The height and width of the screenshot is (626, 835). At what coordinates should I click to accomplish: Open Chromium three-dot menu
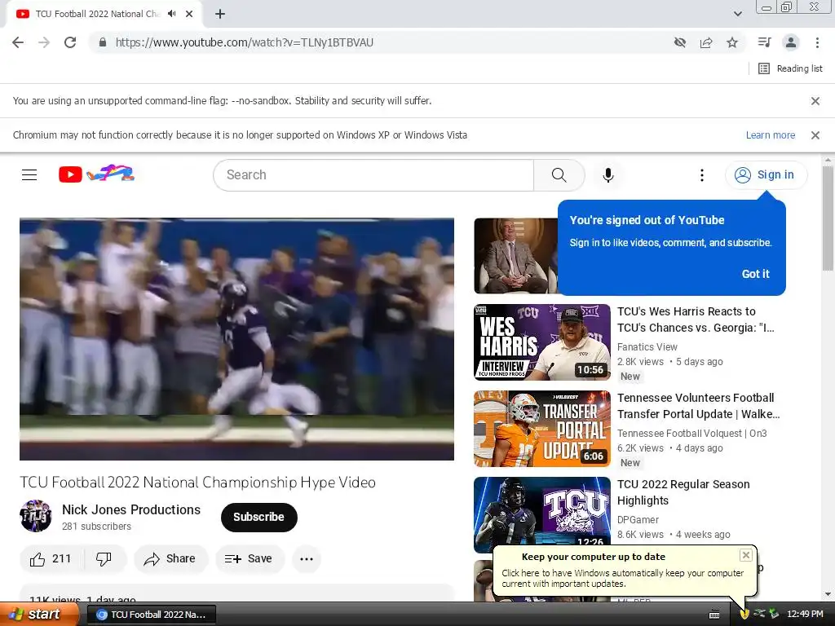817,42
